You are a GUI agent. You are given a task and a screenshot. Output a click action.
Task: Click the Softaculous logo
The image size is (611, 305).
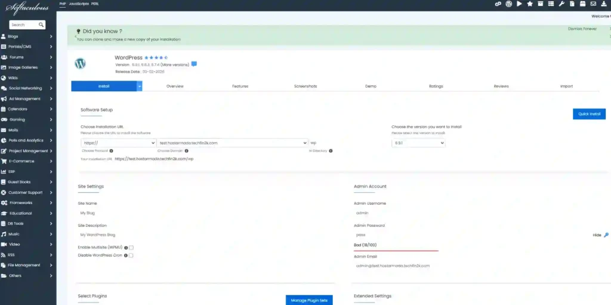tap(27, 7)
